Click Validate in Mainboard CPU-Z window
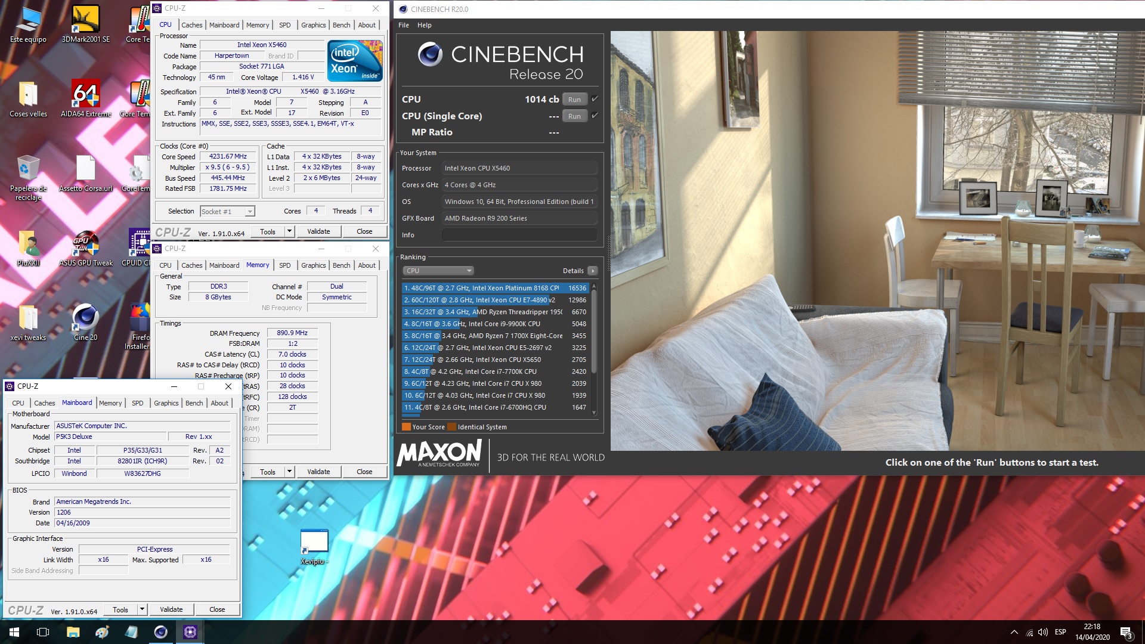This screenshot has height=644, width=1145. pos(171,609)
